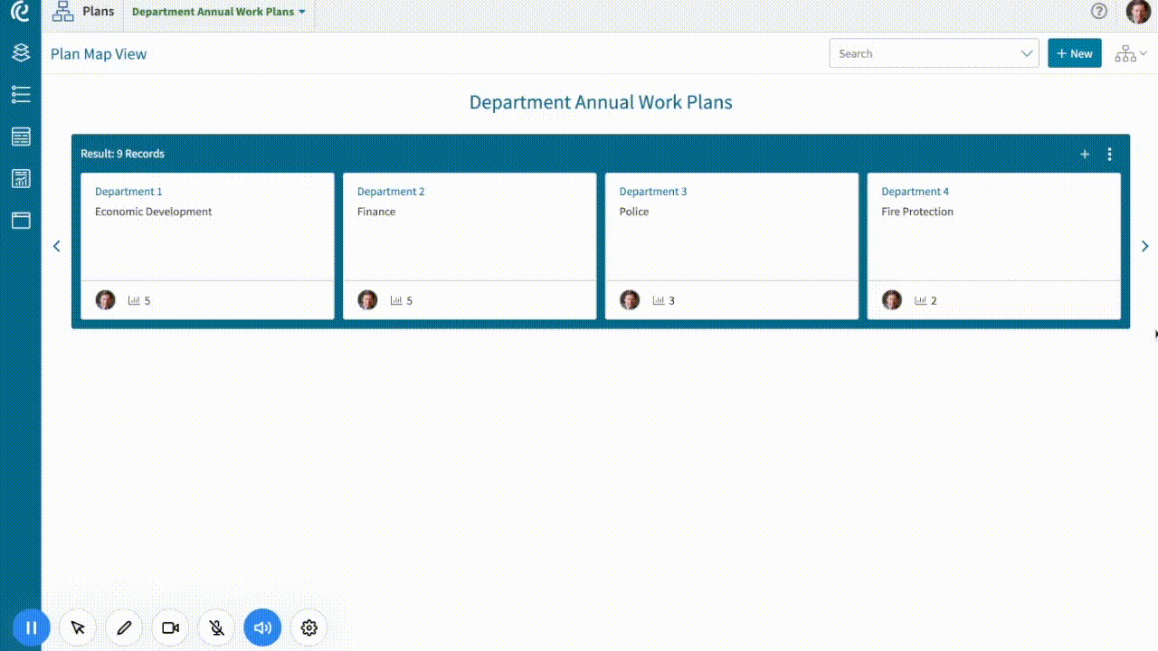Click the New button to create a record
The image size is (1158, 651).
pos(1075,52)
